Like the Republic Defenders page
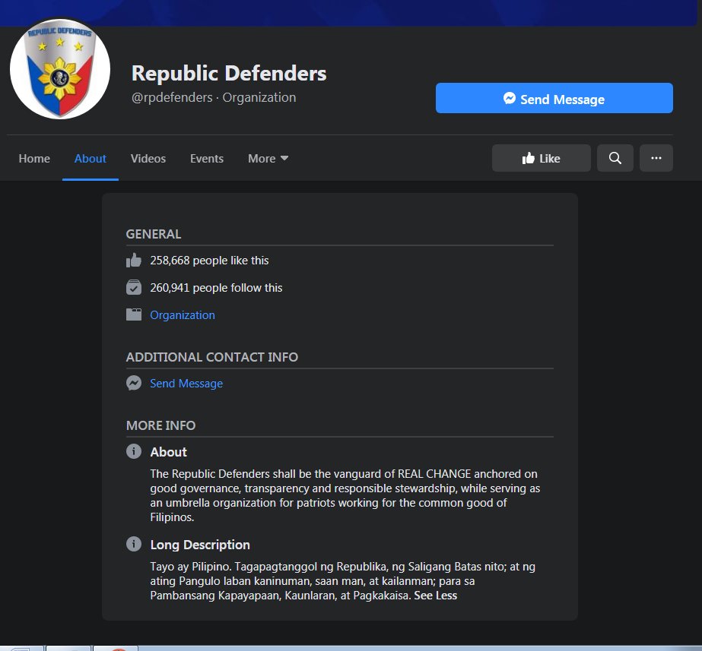Image resolution: width=702 pixels, height=651 pixels. point(542,158)
